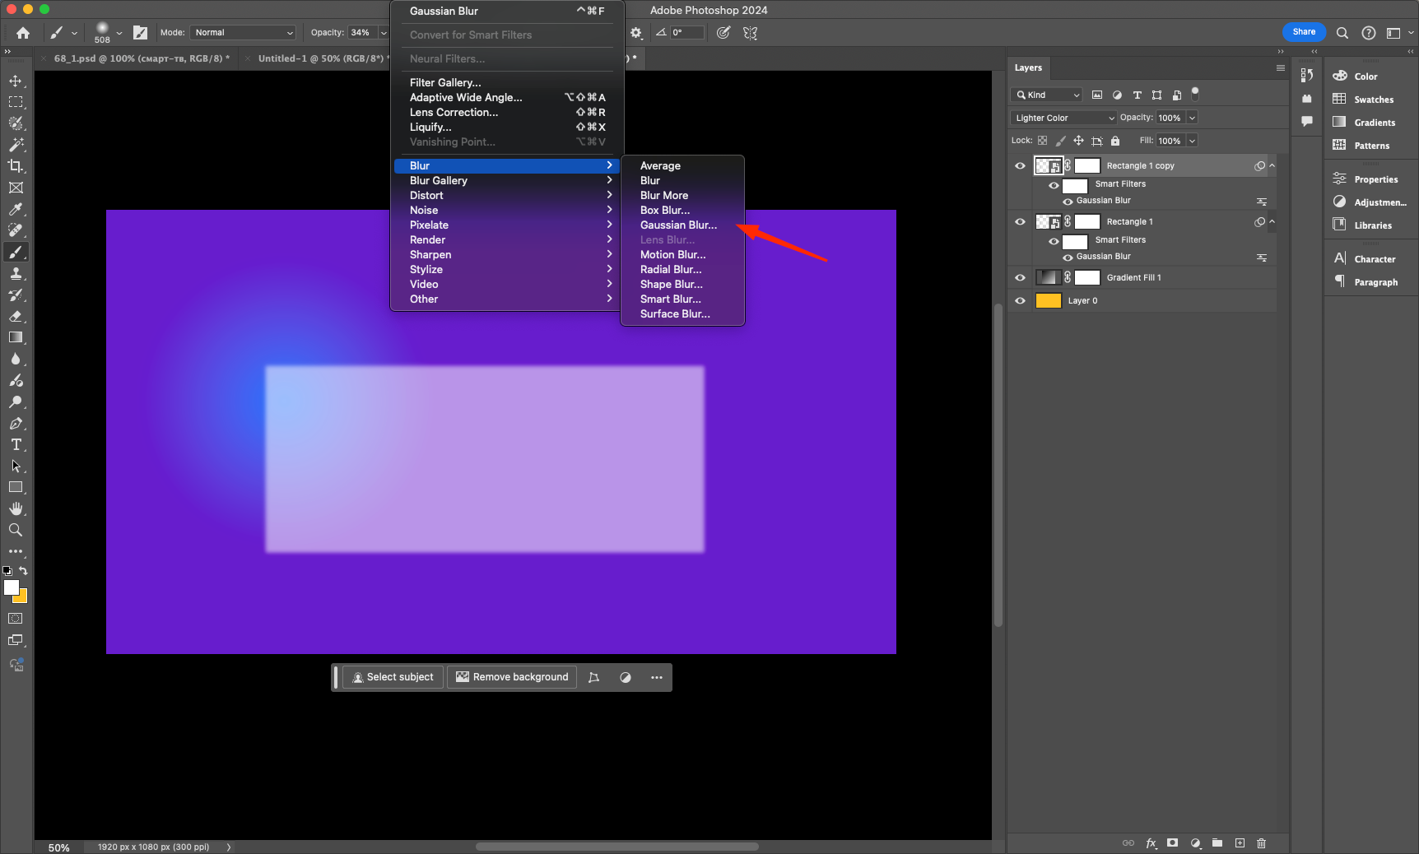
Task: Open the brush settings gear icon
Action: click(636, 33)
